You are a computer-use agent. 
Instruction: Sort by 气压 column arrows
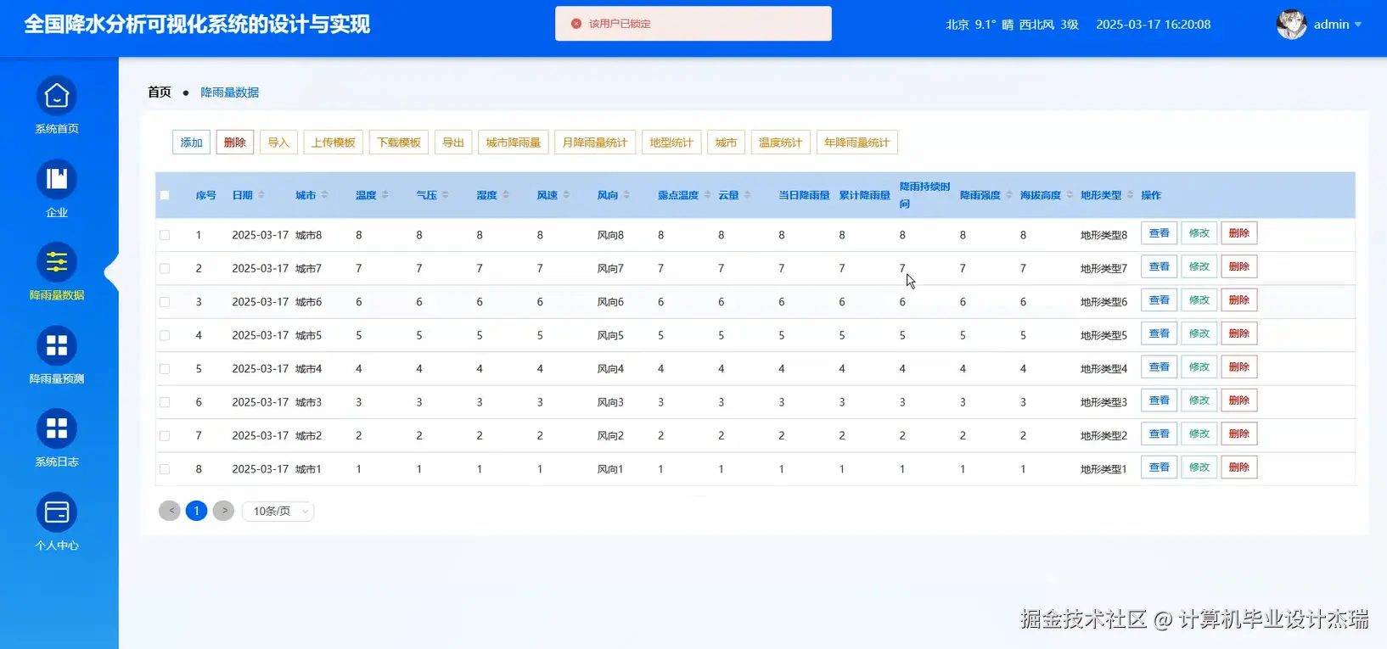coord(445,195)
